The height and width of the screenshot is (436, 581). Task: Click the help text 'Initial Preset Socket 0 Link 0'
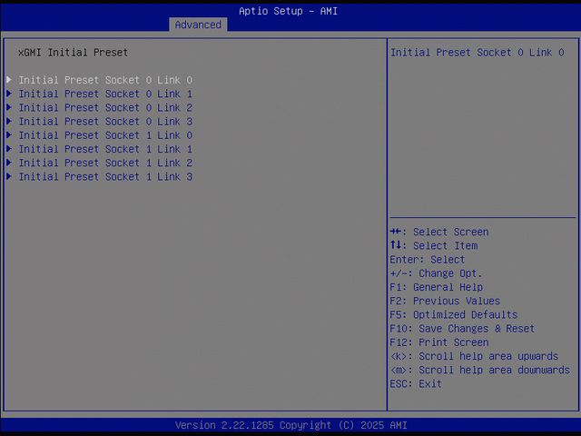[x=478, y=53]
